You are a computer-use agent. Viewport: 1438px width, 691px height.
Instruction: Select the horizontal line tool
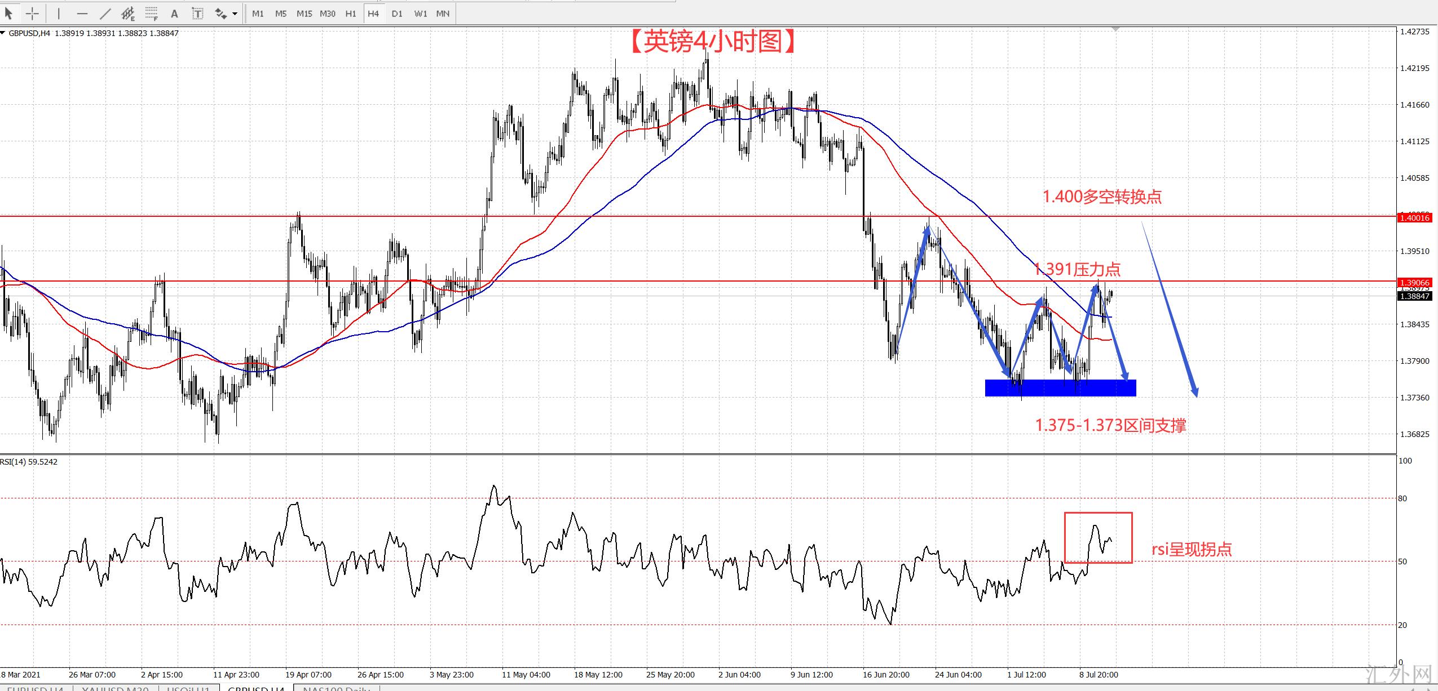pos(82,14)
